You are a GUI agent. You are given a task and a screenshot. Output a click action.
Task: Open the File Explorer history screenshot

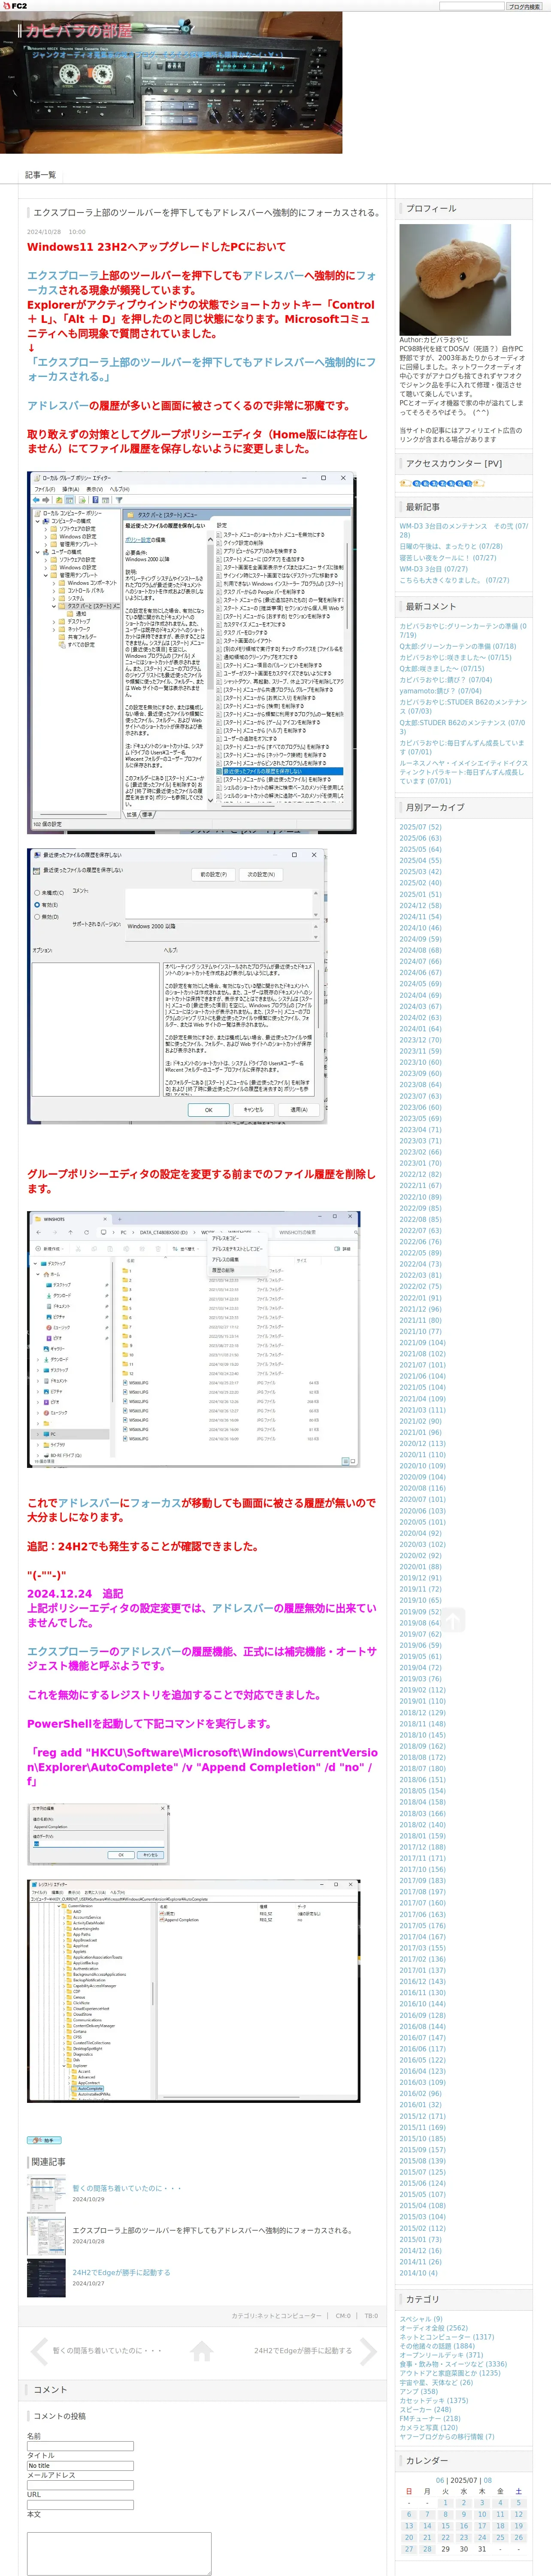pyautogui.click(x=193, y=1339)
